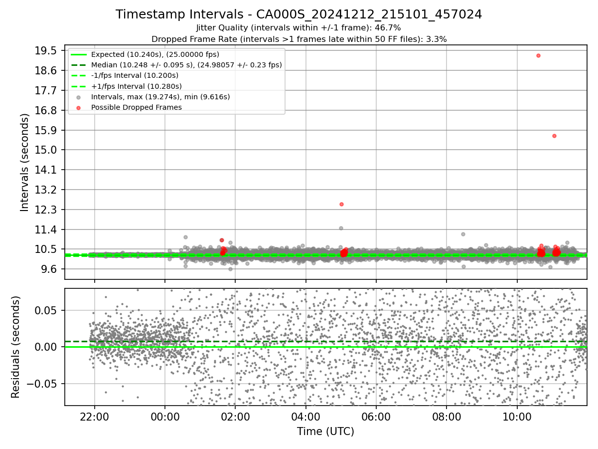Click legend entry 'Expected (10.240s), (25.00000 fps)'
Viewport: 598px width, 449px height.
pos(155,54)
